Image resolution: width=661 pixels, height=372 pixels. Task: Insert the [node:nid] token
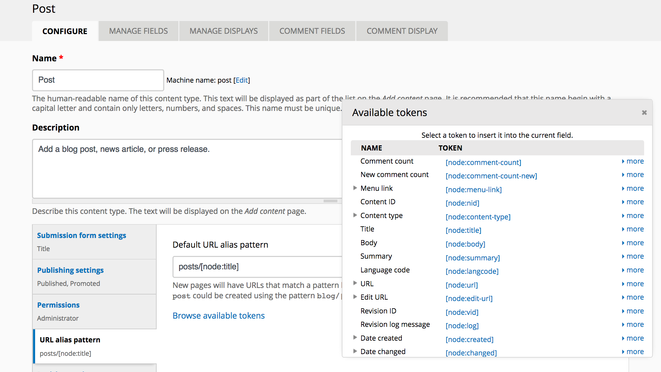click(x=462, y=203)
